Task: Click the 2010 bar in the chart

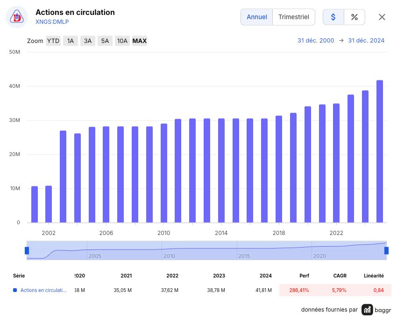Action: point(164,173)
